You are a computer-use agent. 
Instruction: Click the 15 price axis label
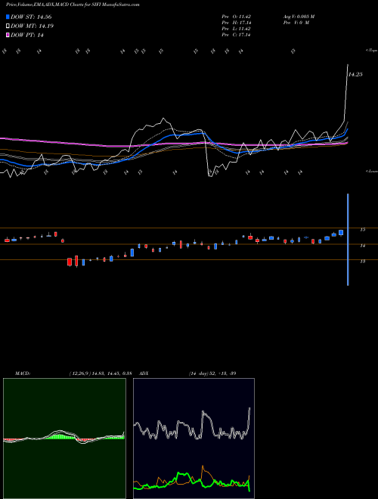(362, 229)
